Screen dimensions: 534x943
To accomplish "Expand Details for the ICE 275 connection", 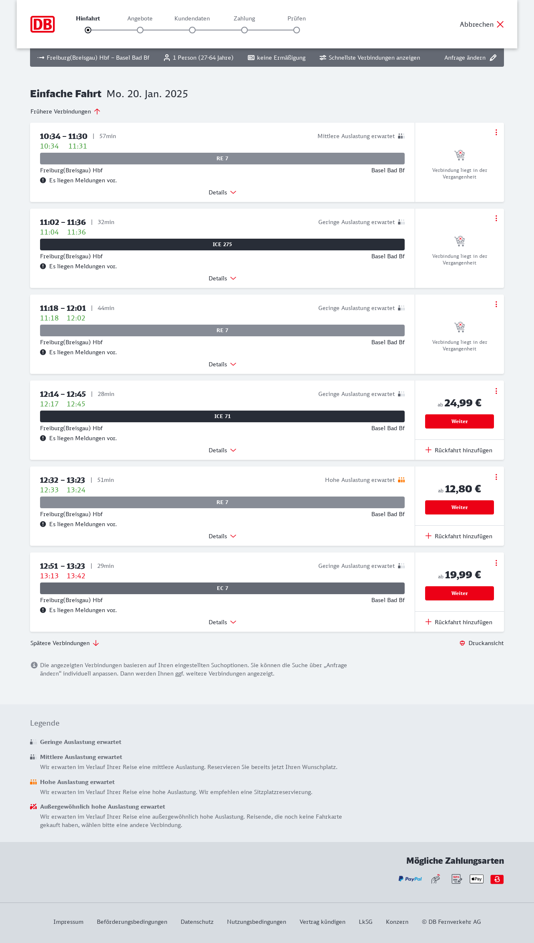I will [222, 278].
